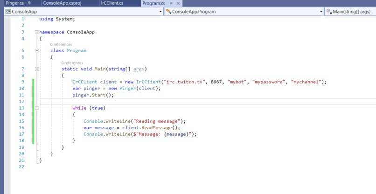Collapse the class Program block
Image resolution: width=376 pixels, height=194 pixels.
pyautogui.click(x=37, y=50)
